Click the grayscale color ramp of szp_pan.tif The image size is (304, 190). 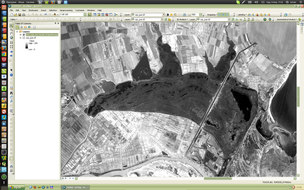(27, 45)
